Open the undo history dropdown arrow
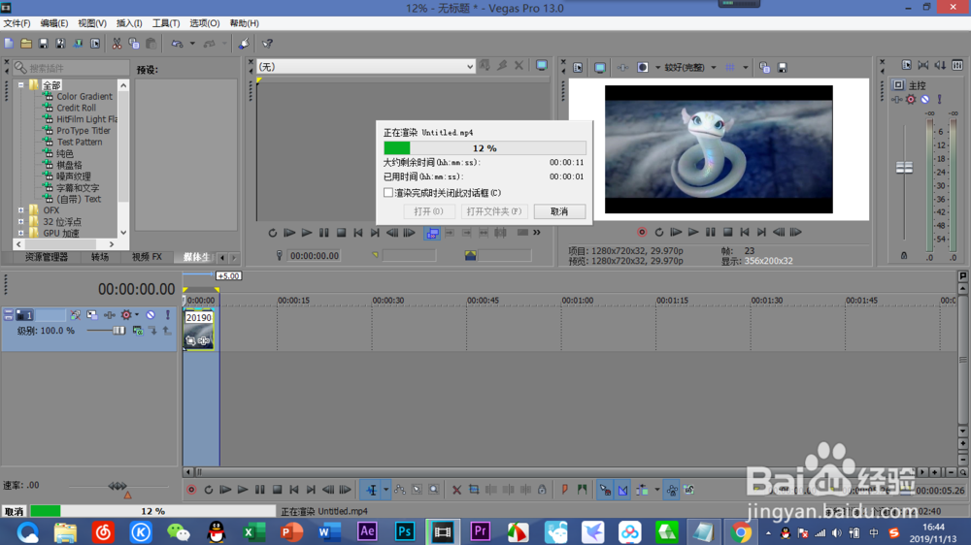Viewport: 971px width, 545px height. pyautogui.click(x=192, y=44)
